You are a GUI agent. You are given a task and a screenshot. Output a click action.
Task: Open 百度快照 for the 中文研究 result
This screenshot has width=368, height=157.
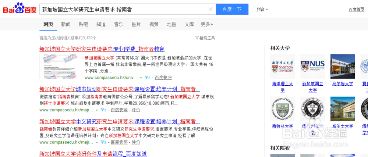coord(119,142)
